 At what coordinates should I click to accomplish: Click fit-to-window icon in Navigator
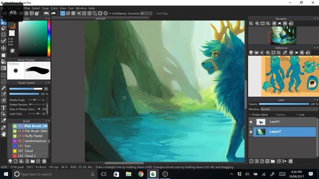(x=263, y=23)
